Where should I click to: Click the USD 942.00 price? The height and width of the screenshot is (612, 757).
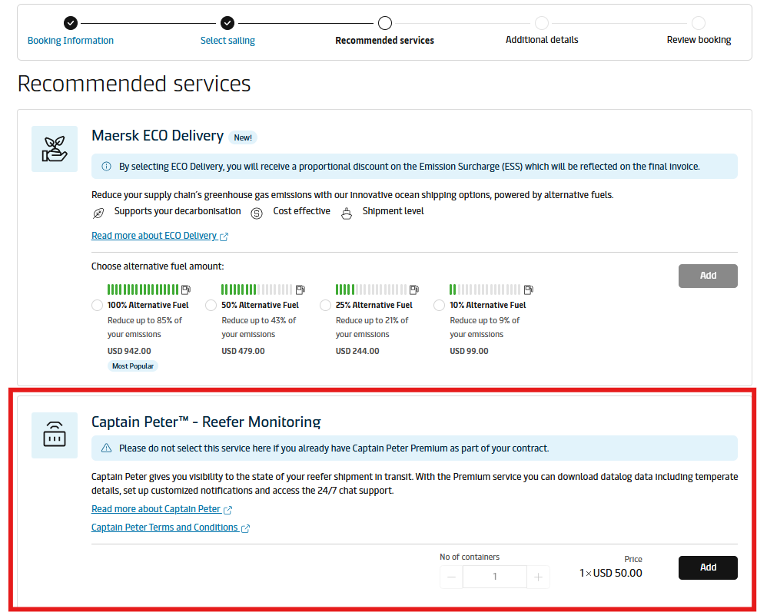[x=129, y=351]
